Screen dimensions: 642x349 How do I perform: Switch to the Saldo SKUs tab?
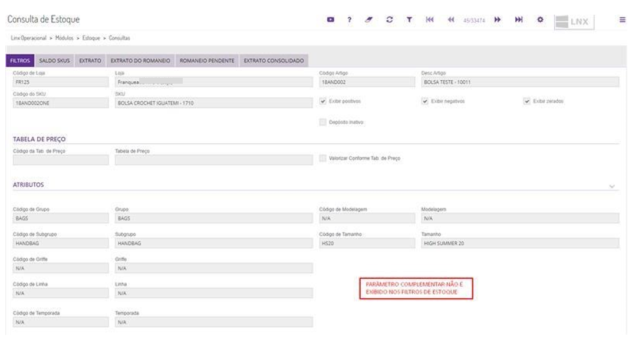[54, 61]
